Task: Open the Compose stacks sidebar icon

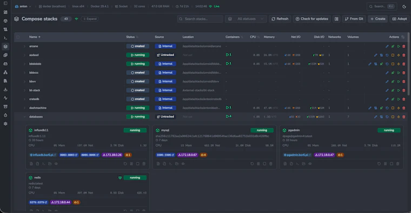Action: coord(5,46)
